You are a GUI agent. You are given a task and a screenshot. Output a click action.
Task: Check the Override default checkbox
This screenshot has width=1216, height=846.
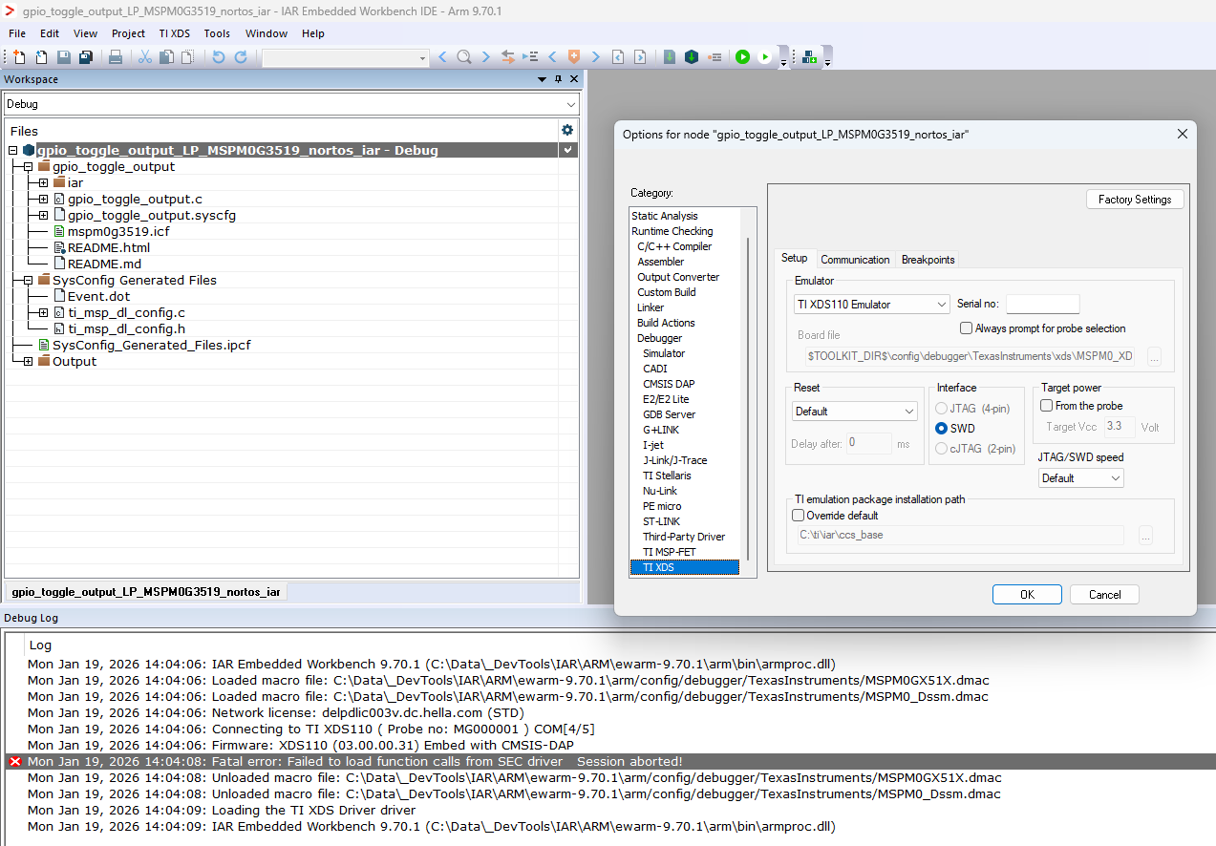[x=799, y=516]
